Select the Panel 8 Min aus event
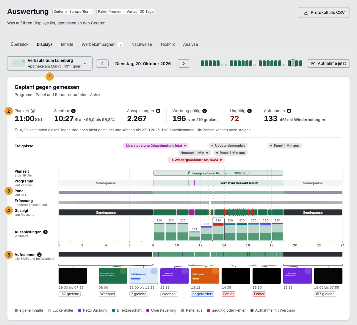The width and height of the screenshot is (357, 325). (x=231, y=153)
